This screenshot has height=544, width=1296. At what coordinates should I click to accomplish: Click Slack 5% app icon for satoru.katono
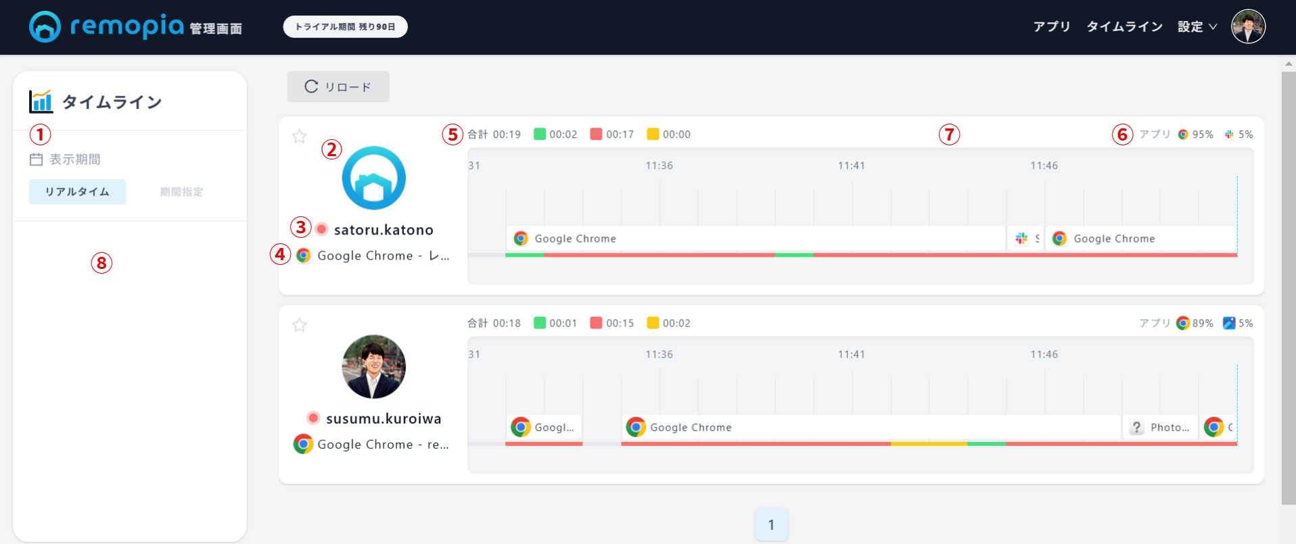coord(1229,134)
